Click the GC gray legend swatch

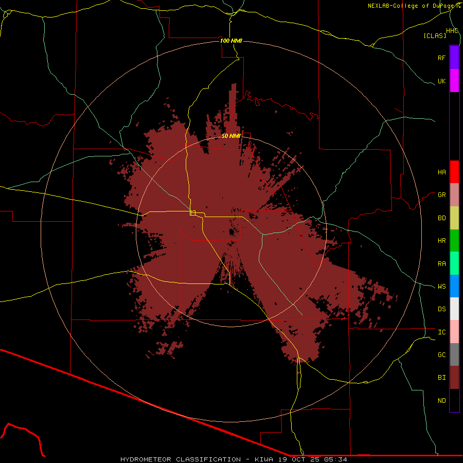pos(454,354)
